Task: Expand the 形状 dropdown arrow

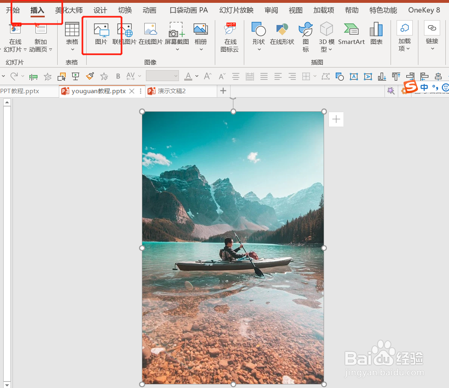Action: tap(259, 50)
